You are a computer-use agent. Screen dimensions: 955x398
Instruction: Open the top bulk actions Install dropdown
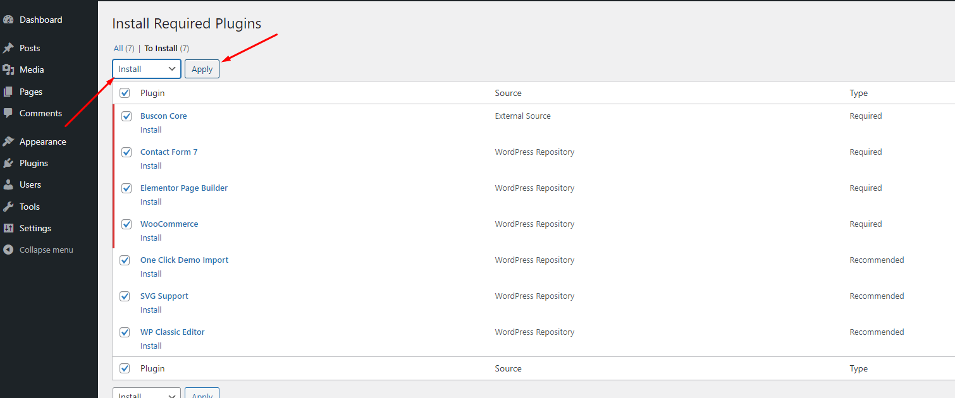pos(147,69)
